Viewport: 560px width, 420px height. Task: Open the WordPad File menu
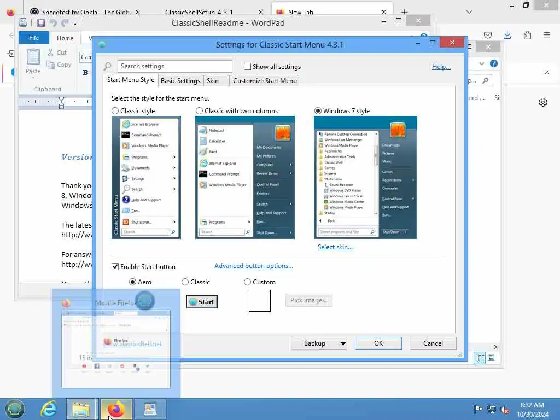[x=34, y=38]
